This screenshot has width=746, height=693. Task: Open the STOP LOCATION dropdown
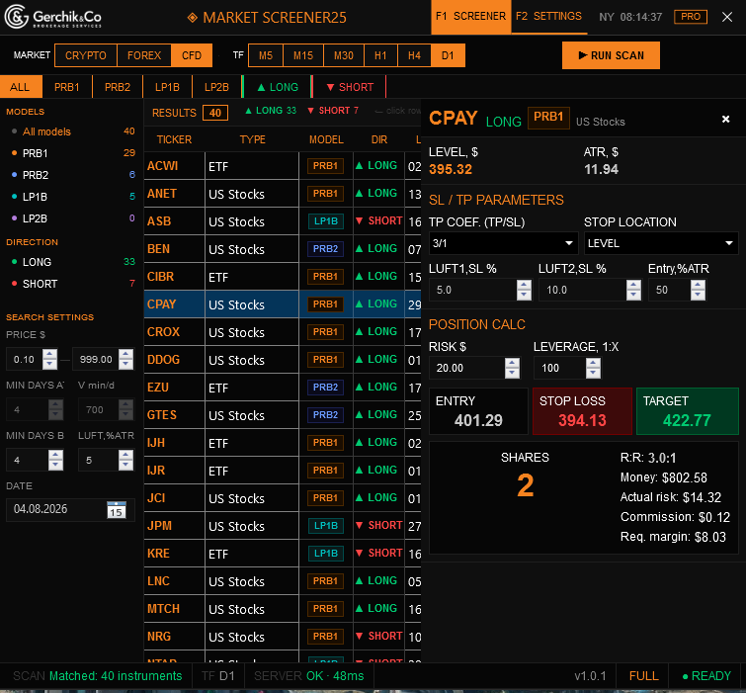pos(661,243)
